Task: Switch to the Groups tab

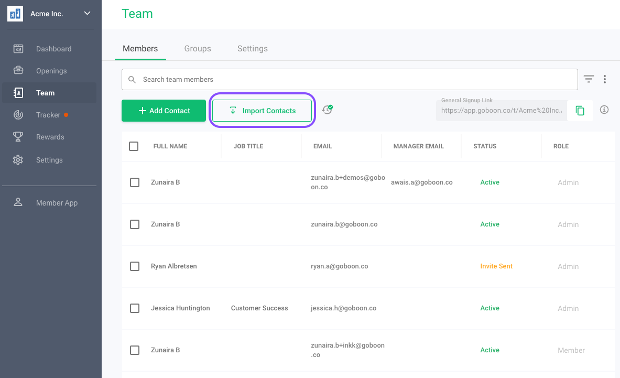Action: pyautogui.click(x=198, y=48)
